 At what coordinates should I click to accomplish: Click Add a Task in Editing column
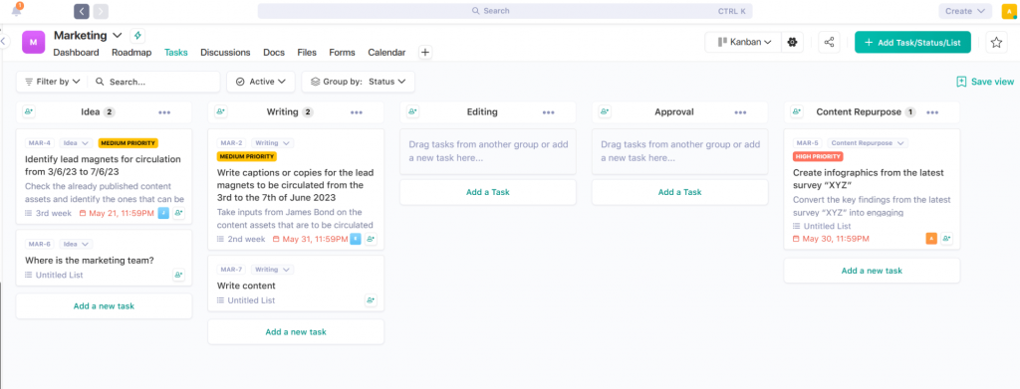point(488,192)
